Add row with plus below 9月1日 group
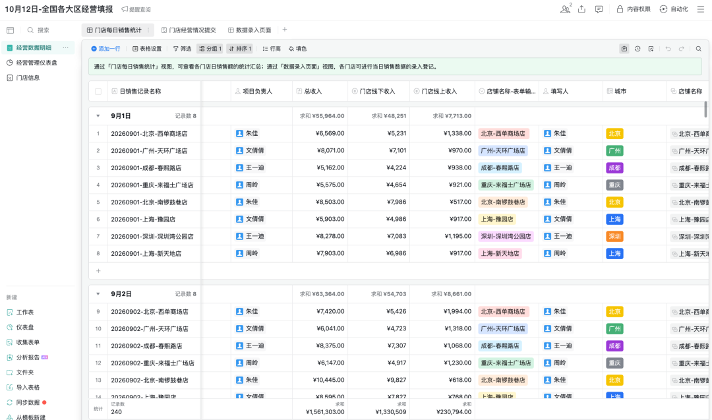 pyautogui.click(x=98, y=271)
